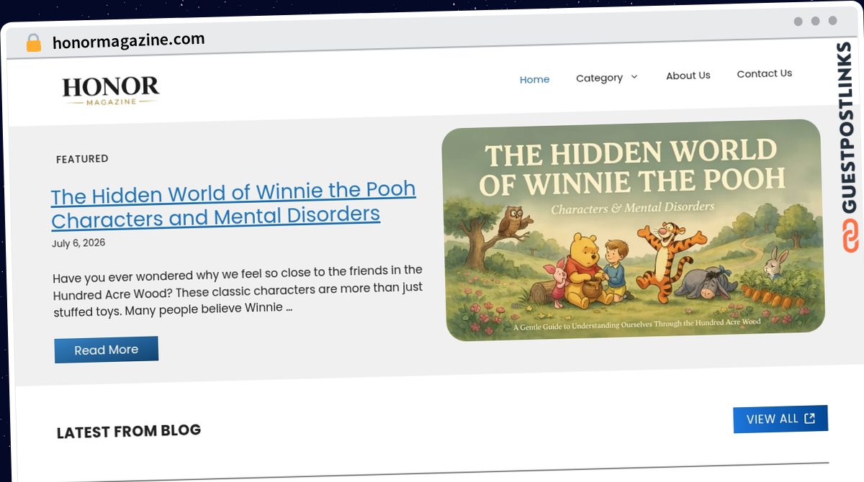This screenshot has width=864, height=482.
Task: Click the article excerpt paragraph
Action: click(238, 290)
